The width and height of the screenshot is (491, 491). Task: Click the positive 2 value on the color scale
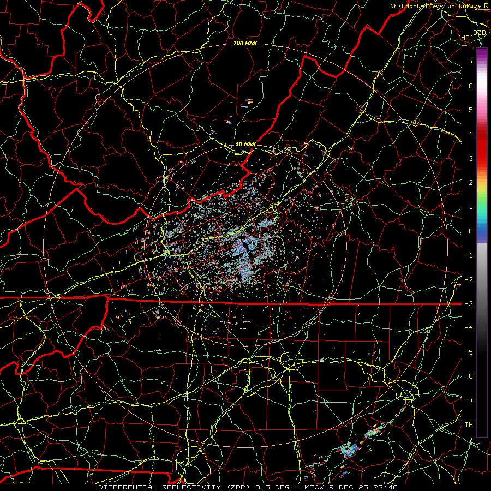click(x=471, y=183)
